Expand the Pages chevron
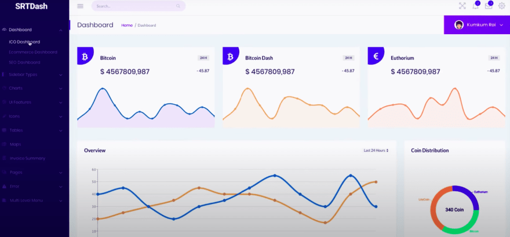510x237 pixels. (61, 173)
